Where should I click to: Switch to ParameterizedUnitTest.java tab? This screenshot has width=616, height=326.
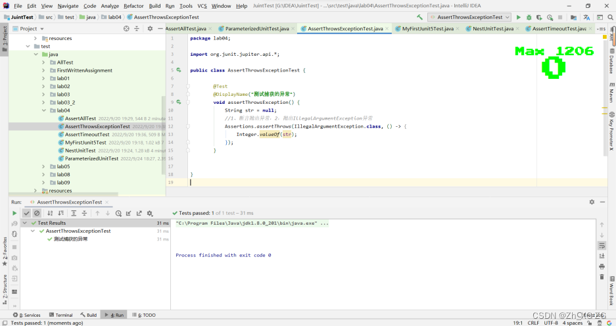click(257, 29)
